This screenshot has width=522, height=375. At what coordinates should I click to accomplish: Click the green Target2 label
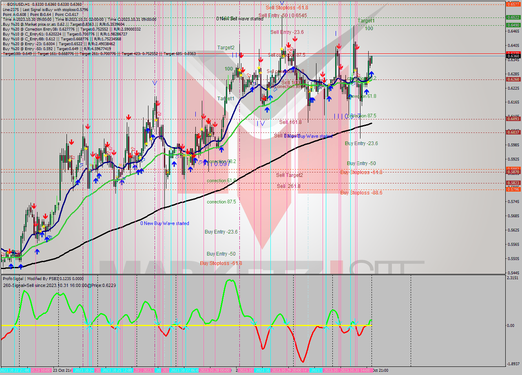click(226, 48)
